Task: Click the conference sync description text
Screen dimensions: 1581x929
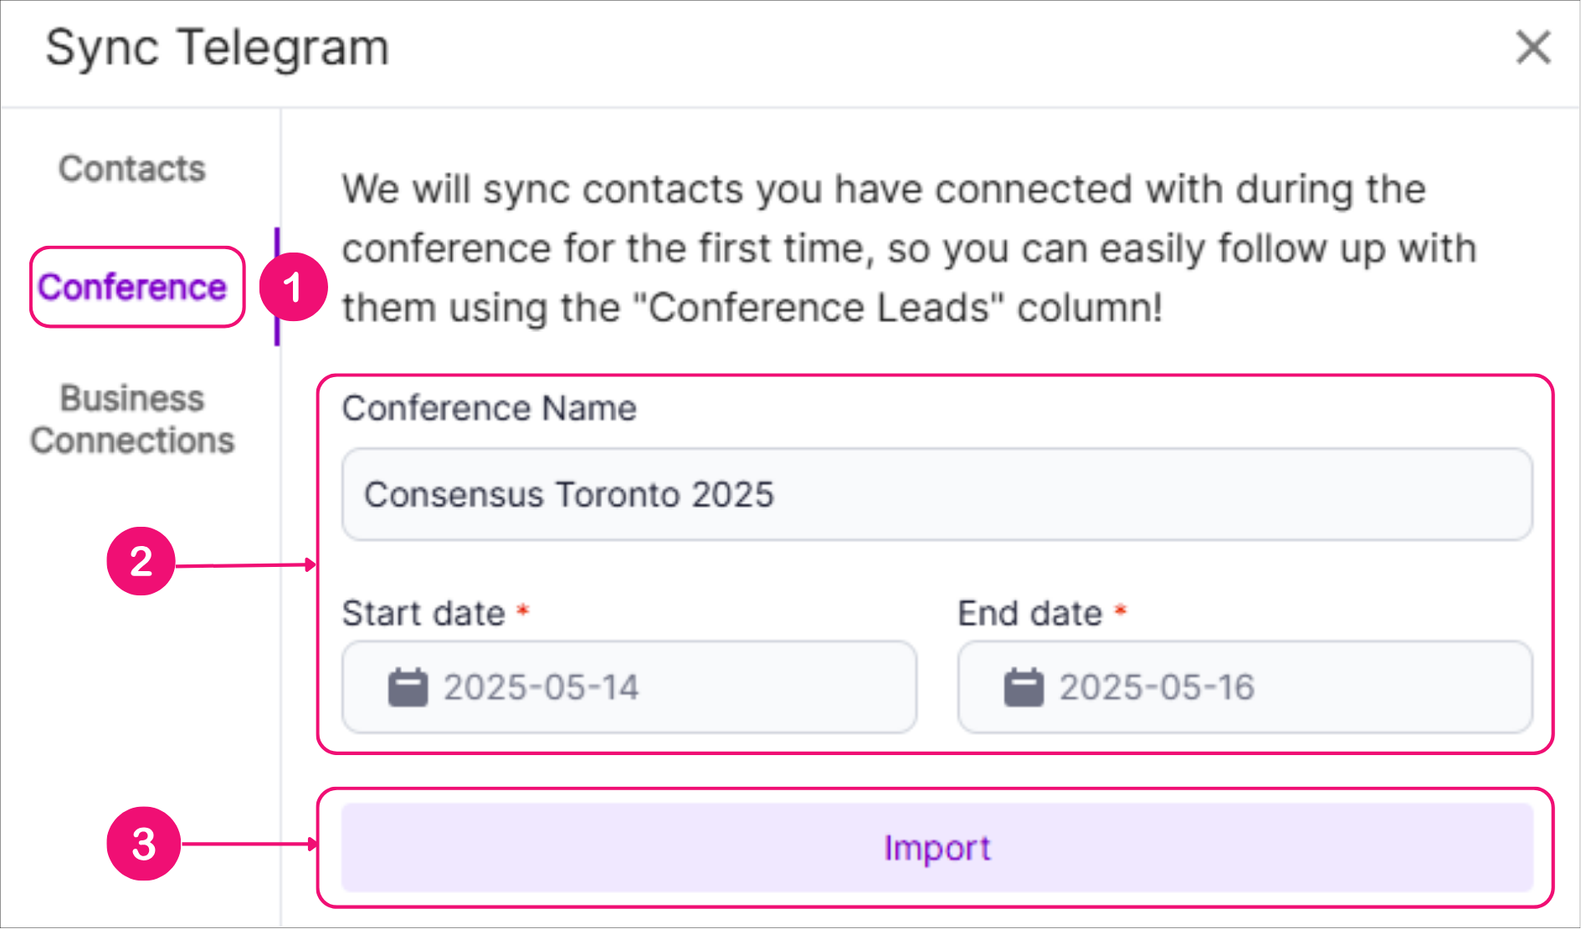Action: tap(908, 248)
